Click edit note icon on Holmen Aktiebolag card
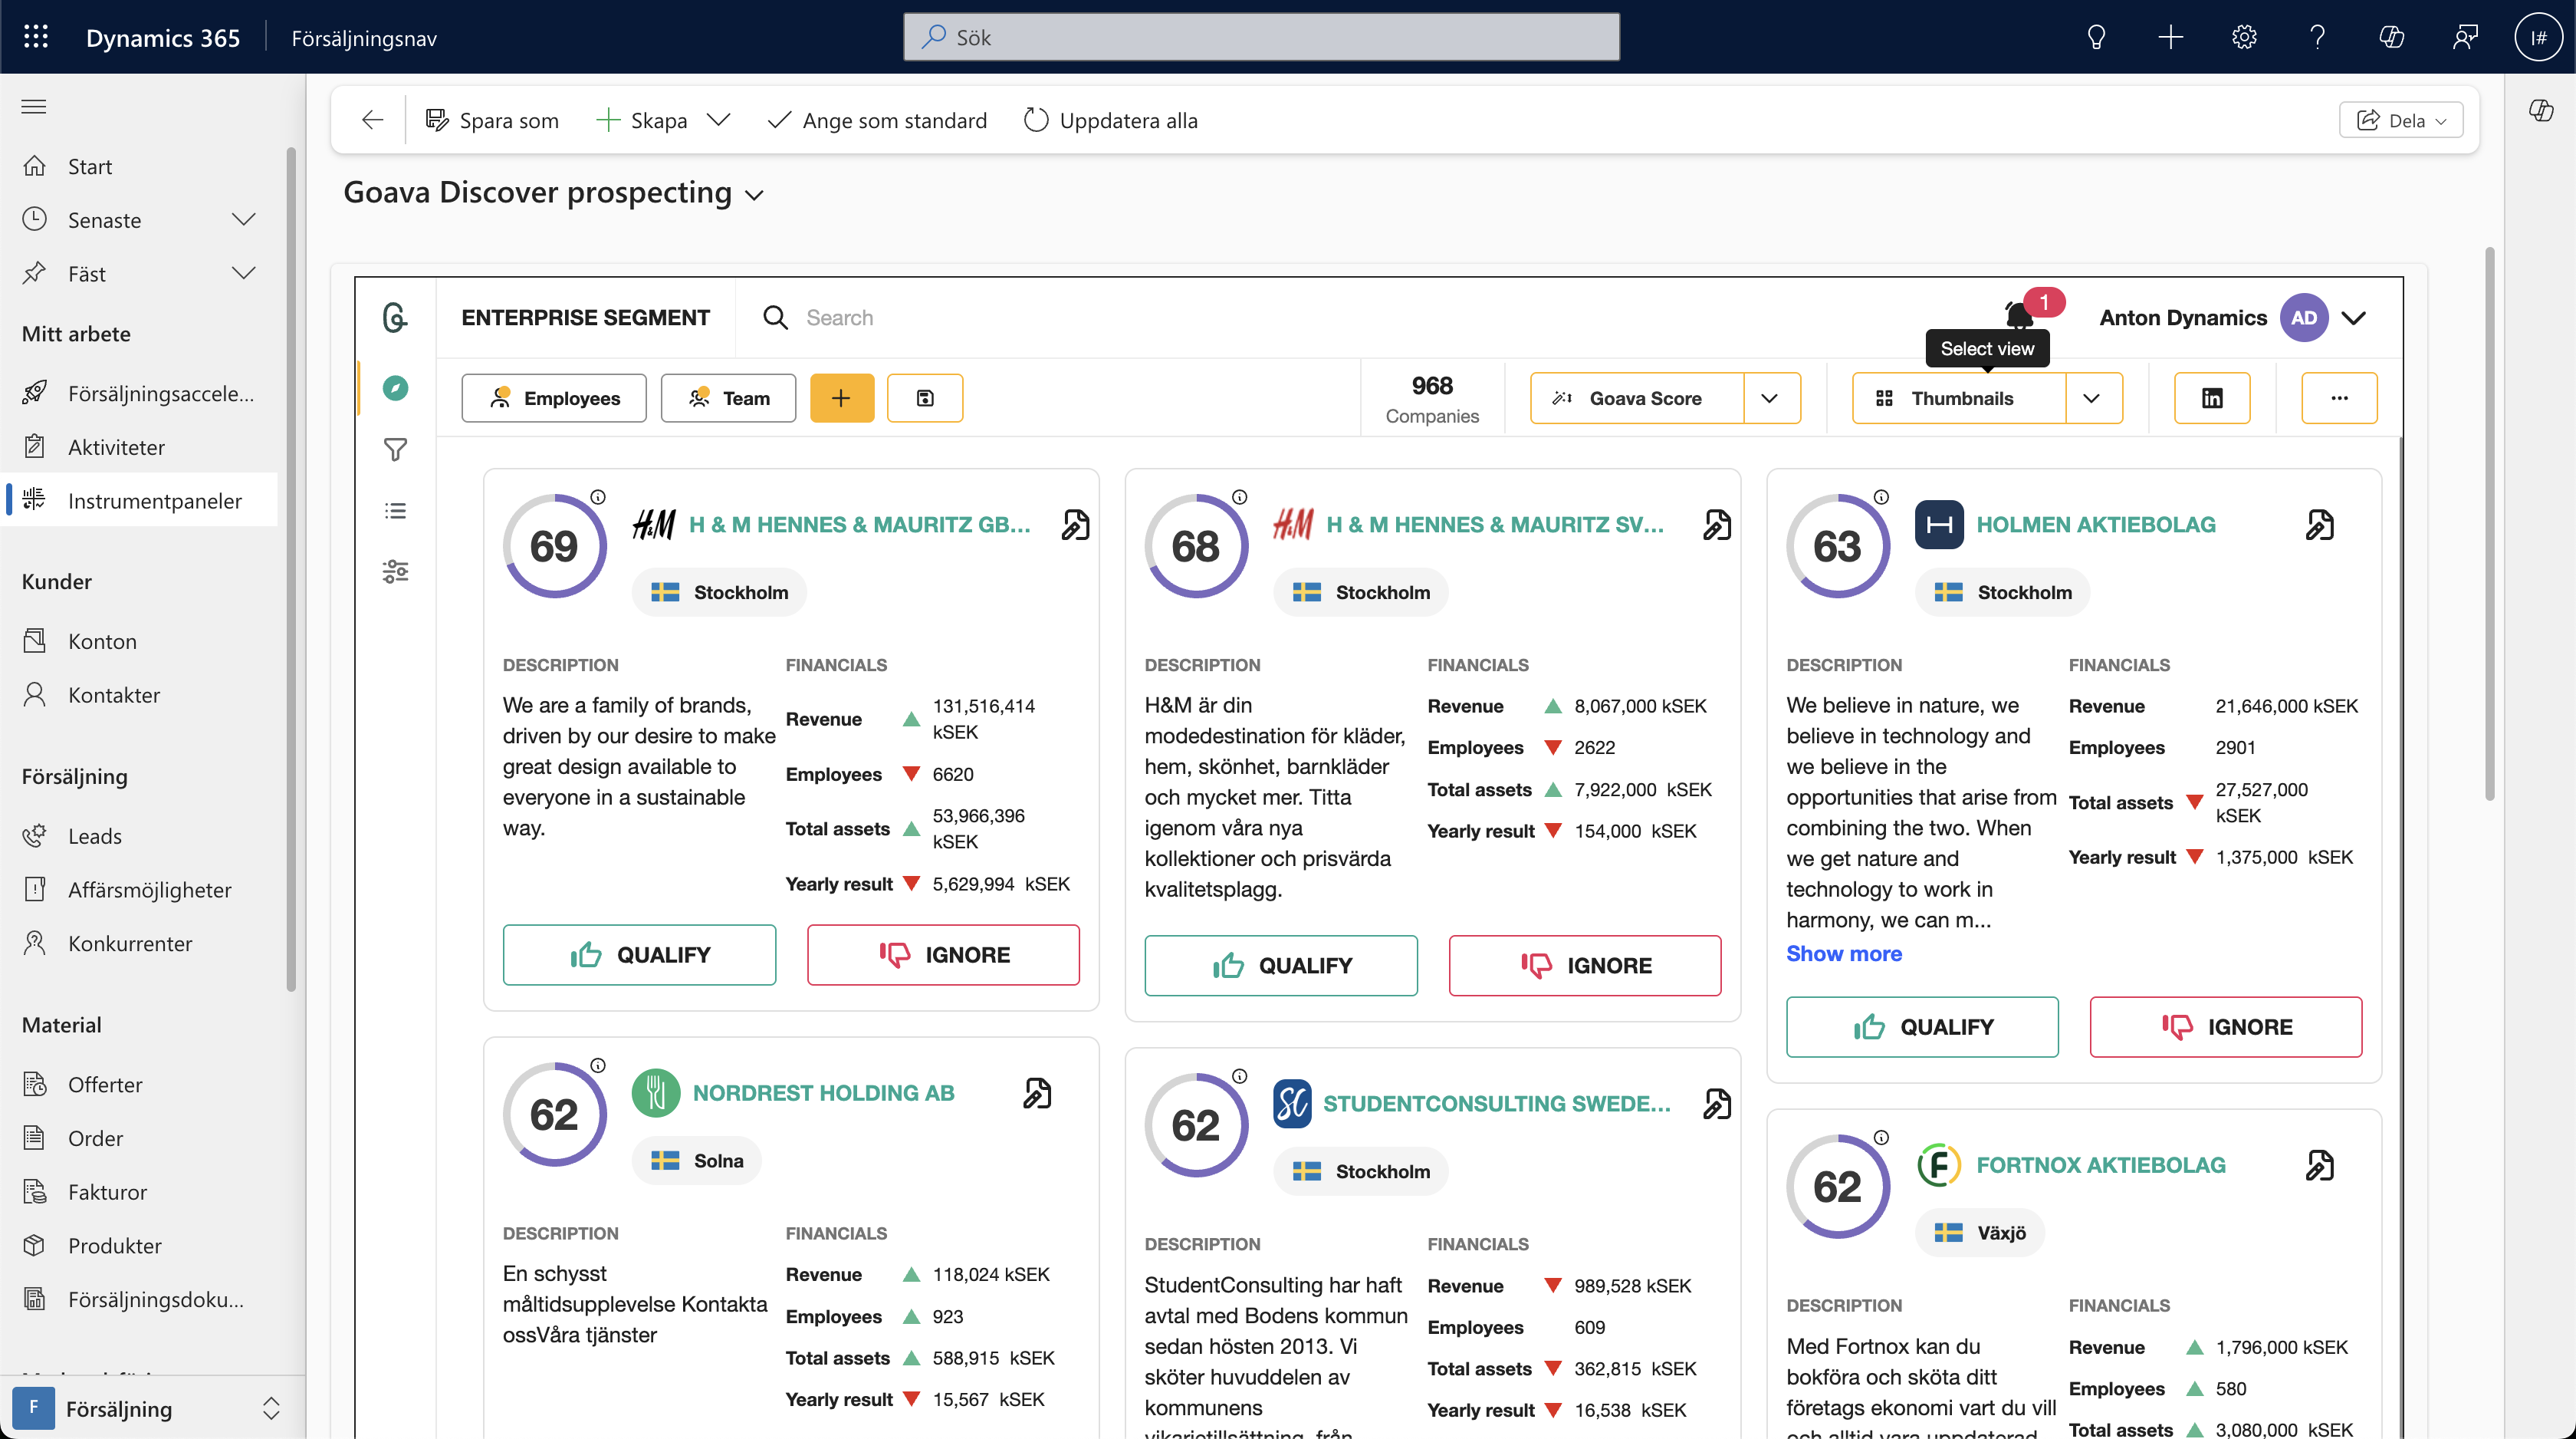2576x1439 pixels. (2319, 525)
